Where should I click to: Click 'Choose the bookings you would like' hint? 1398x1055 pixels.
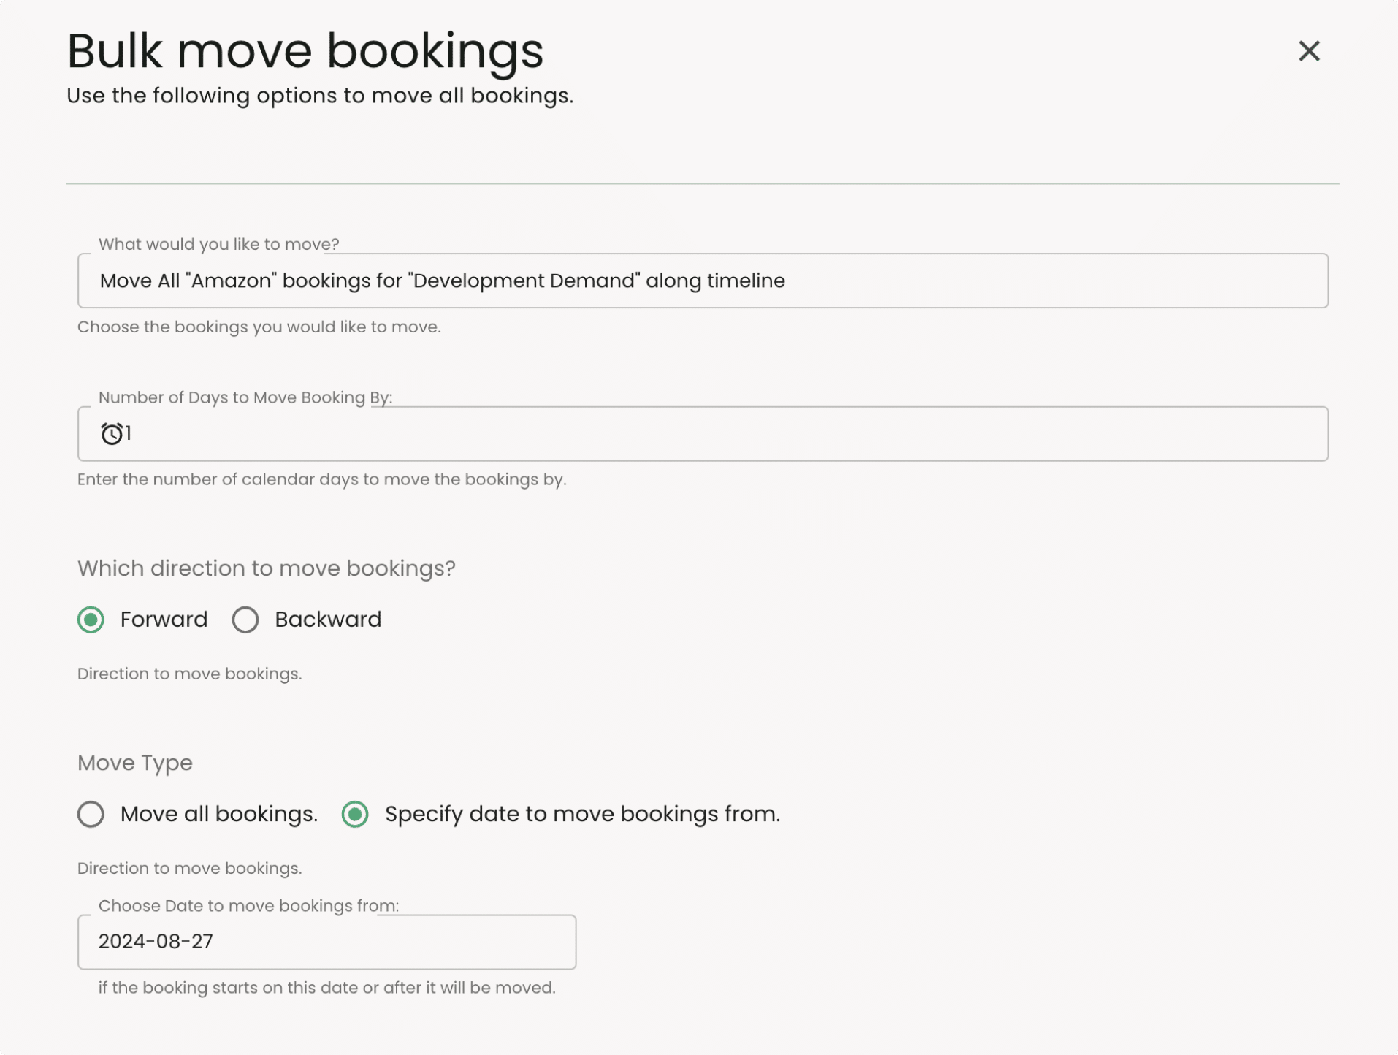click(259, 327)
